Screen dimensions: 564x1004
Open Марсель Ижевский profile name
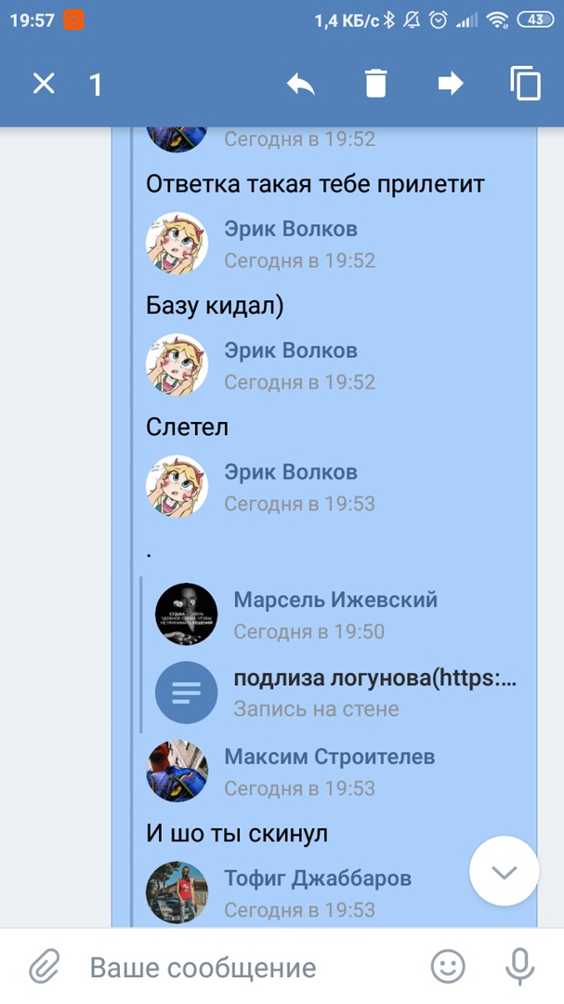[335, 600]
